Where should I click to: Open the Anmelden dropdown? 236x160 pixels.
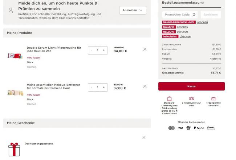pyautogui.click(x=133, y=10)
